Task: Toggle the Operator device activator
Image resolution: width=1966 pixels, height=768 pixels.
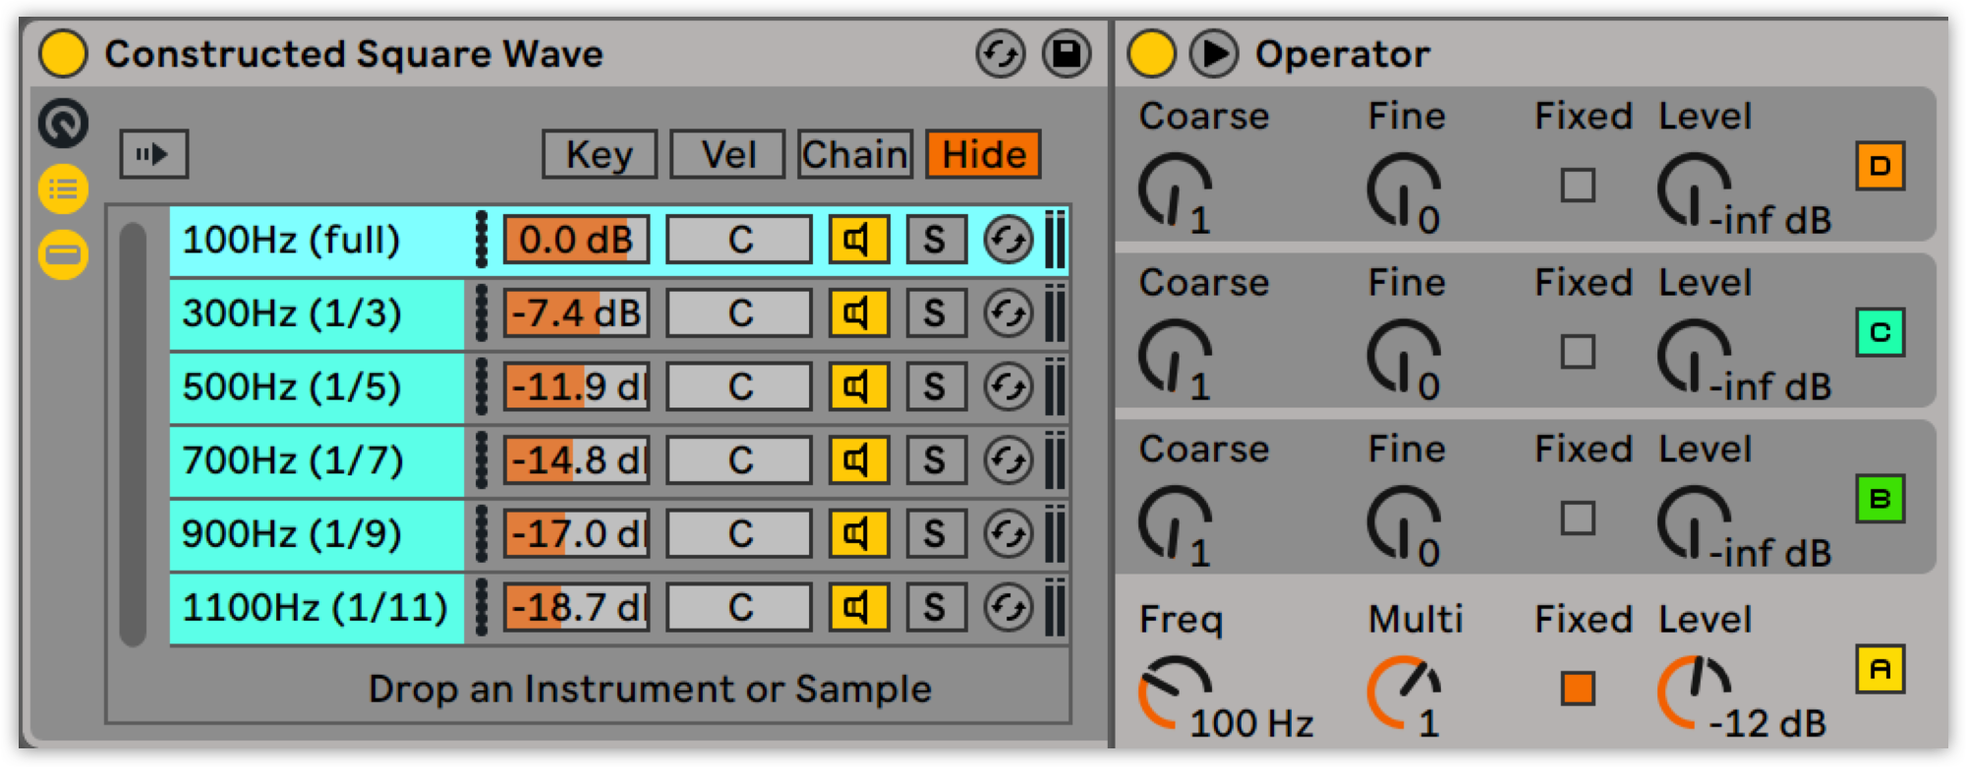Action: tap(1151, 53)
